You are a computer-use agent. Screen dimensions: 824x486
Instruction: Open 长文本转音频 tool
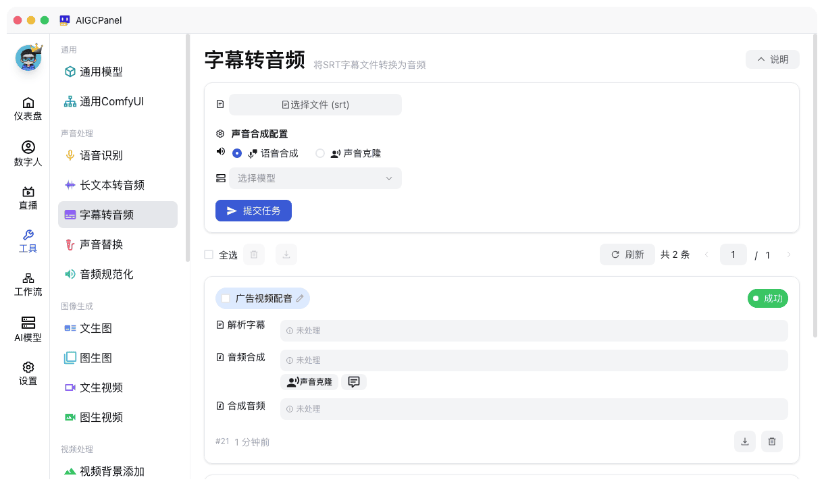118,185
